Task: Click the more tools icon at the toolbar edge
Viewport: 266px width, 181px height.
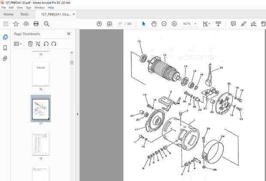Action: (263, 24)
